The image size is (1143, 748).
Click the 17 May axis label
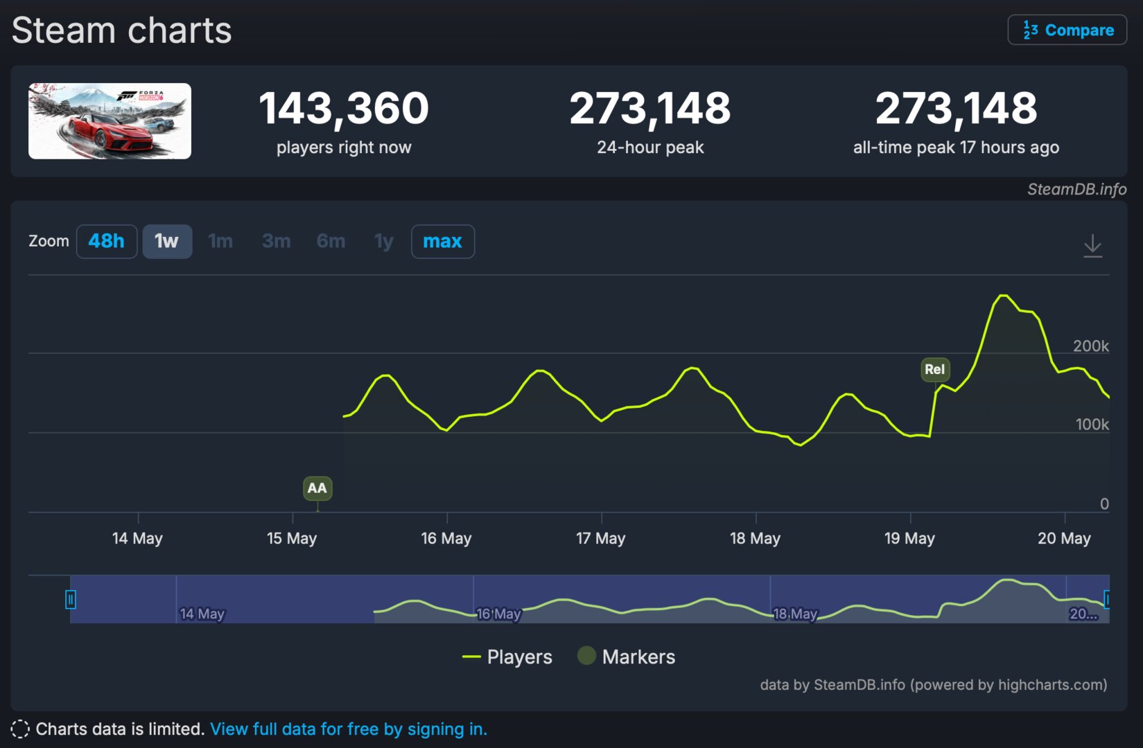tap(601, 538)
